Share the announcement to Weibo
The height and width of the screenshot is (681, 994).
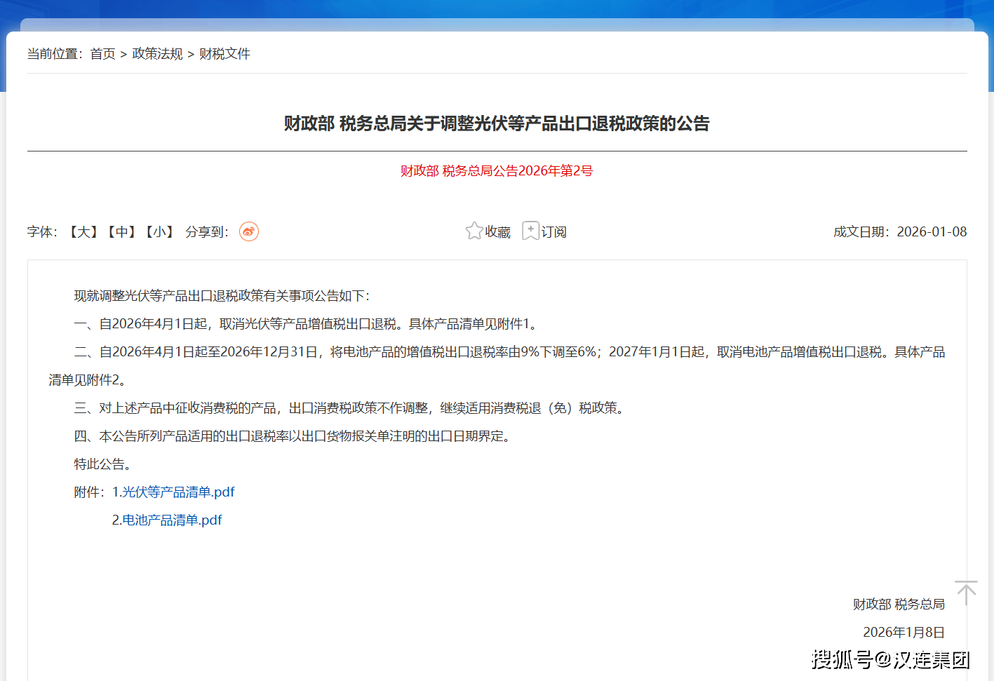point(249,231)
